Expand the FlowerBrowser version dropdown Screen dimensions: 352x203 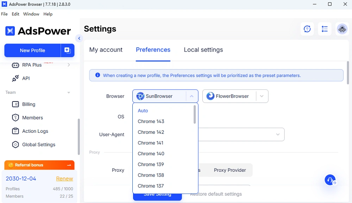coord(262,96)
